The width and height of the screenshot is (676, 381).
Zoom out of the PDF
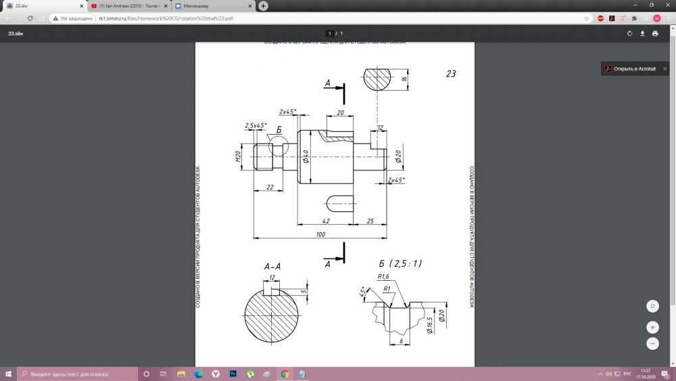pyautogui.click(x=653, y=344)
